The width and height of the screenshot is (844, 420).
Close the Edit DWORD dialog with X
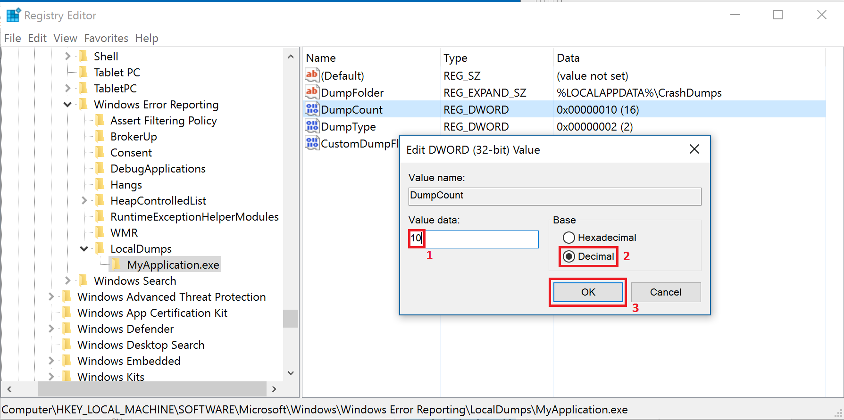point(694,149)
